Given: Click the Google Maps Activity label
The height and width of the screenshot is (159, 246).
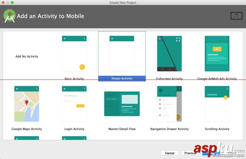Looking at the screenshot, I should click(x=27, y=129).
